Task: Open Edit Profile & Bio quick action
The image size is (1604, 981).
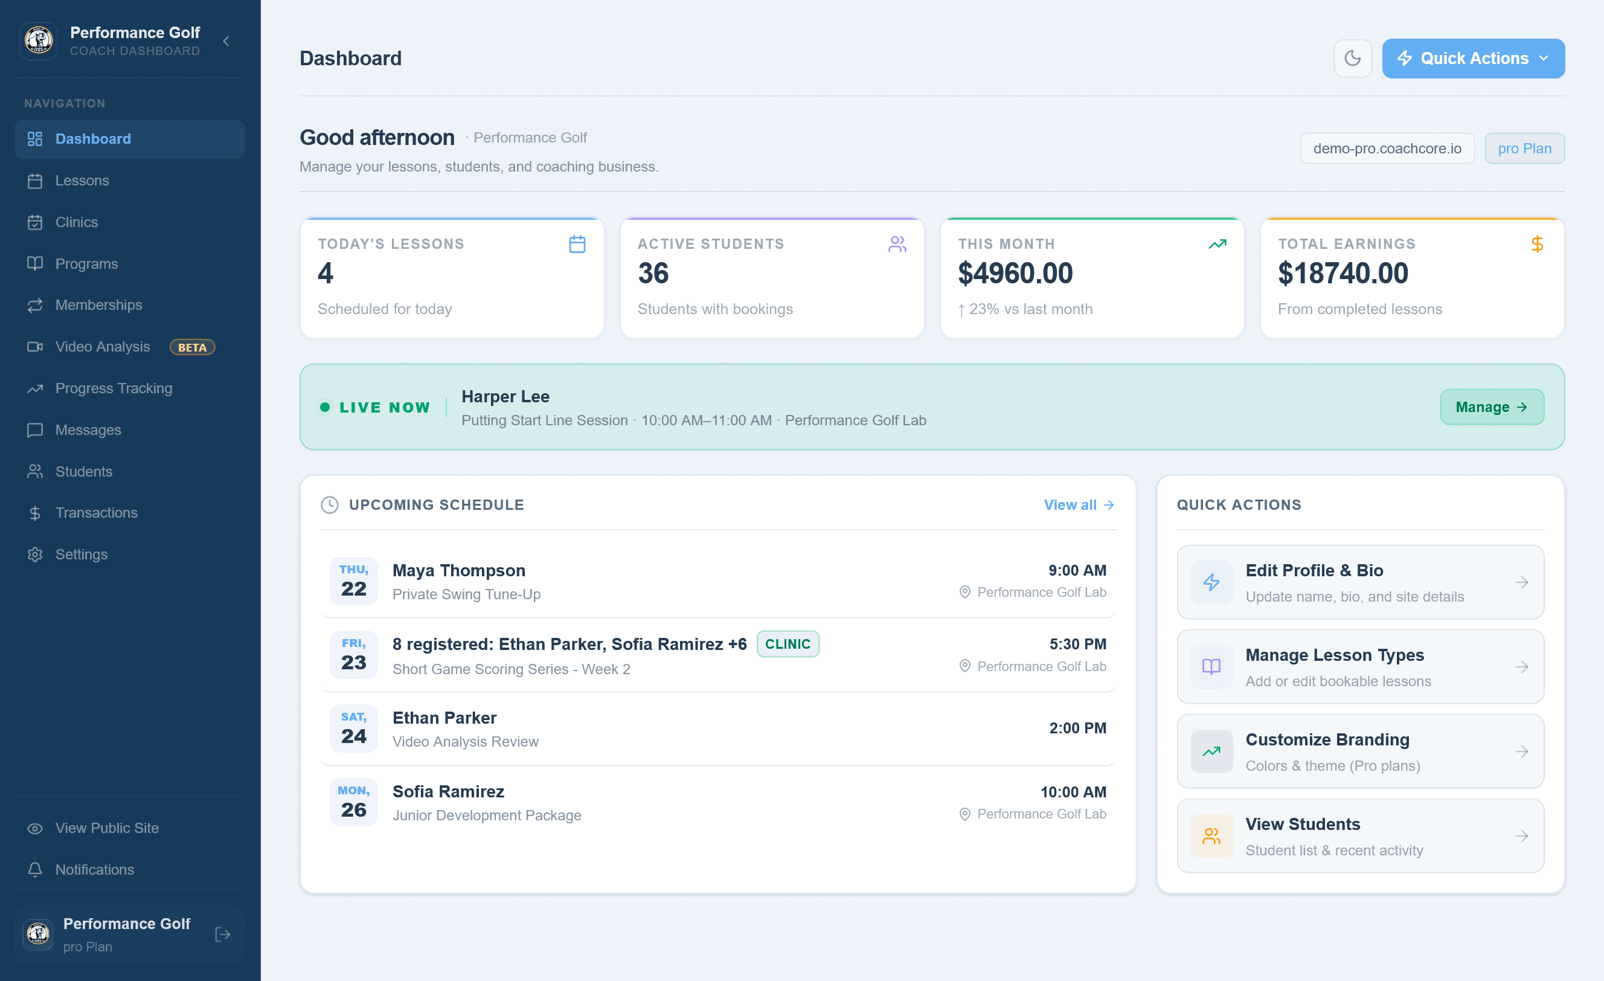Action: 1360,582
